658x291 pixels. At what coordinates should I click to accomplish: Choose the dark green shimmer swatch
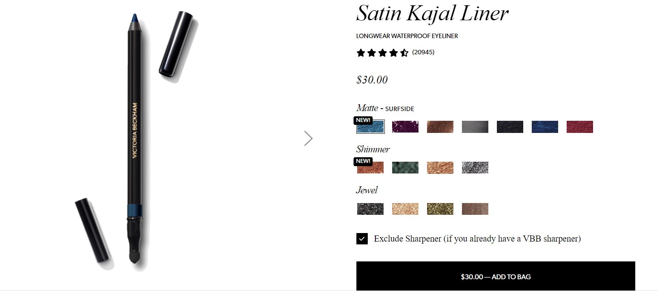405,168
